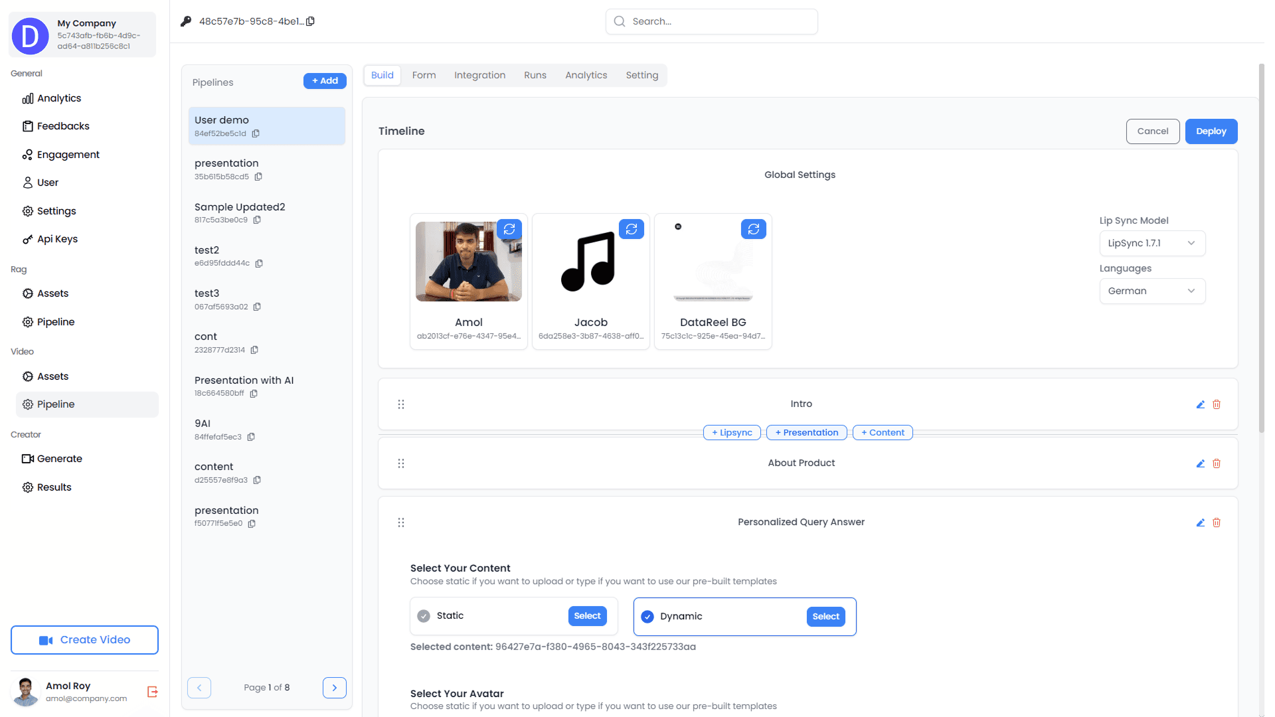Open Amol Roy user profile
1275x717 pixels.
(x=70, y=692)
